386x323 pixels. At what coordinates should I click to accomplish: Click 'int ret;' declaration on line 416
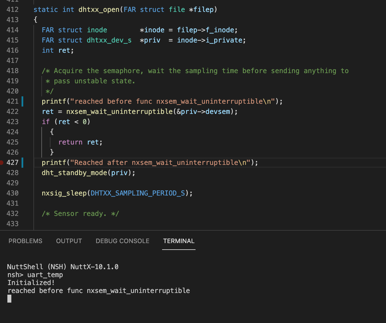coord(58,50)
